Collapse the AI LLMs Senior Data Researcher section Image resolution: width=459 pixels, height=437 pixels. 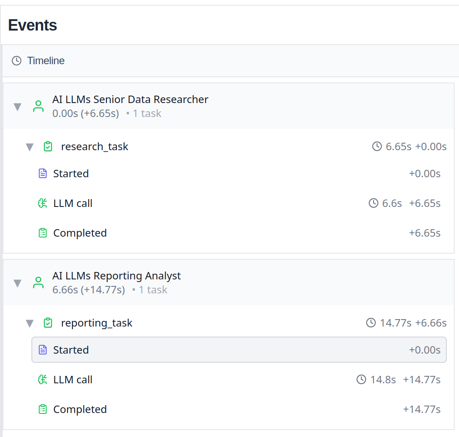click(17, 107)
